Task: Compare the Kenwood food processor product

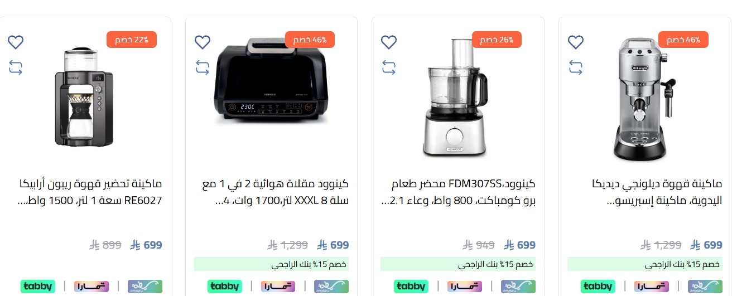Action: click(x=389, y=67)
